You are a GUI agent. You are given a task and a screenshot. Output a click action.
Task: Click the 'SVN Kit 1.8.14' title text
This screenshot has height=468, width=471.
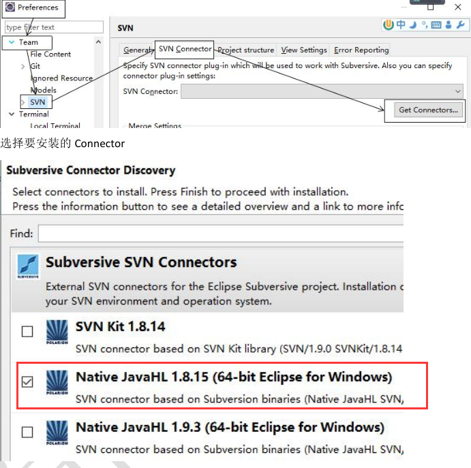point(121,326)
